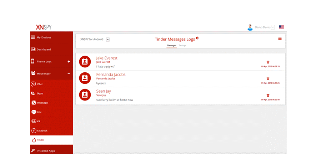Screen dimensions: 316x154
Task: Click the Demo Demo user avatar
Action: (x=250, y=27)
